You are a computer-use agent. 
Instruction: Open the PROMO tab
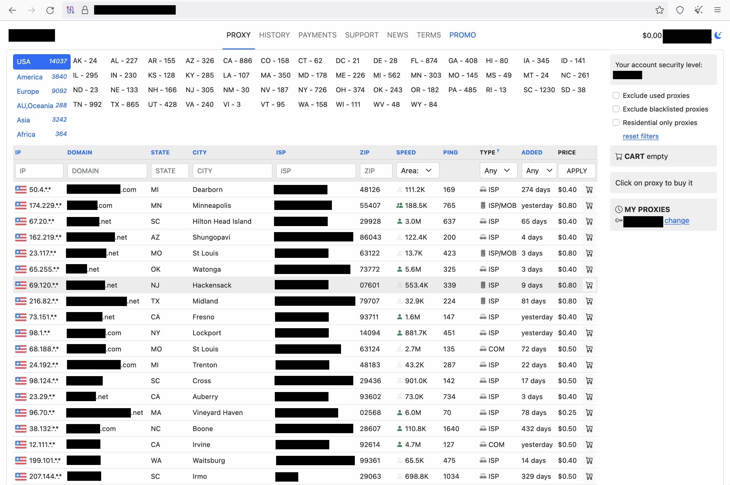pos(462,35)
